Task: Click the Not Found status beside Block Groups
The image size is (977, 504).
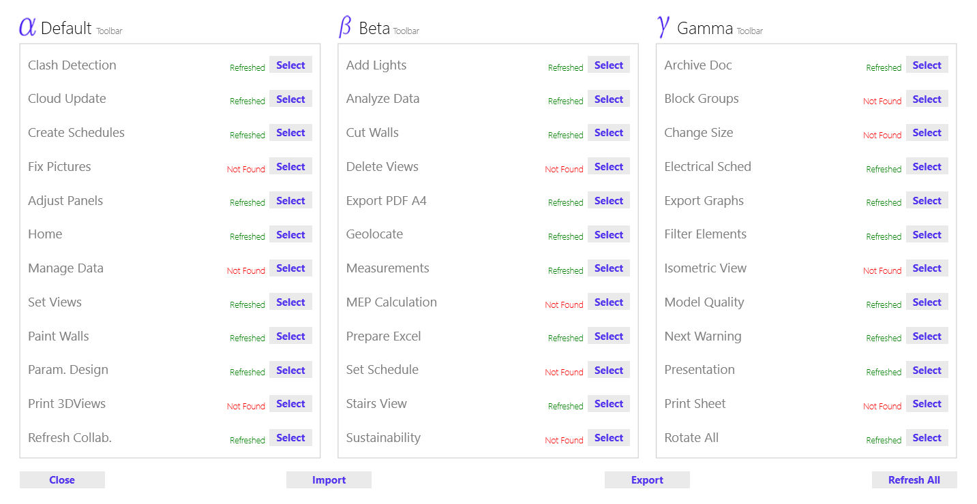Action: point(882,101)
